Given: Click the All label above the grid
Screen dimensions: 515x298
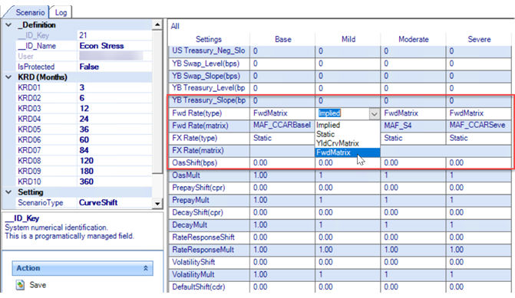Looking at the screenshot, I should (x=175, y=26).
